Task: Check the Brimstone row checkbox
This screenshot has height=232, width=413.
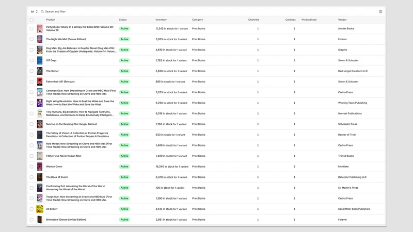Action: [31, 220]
